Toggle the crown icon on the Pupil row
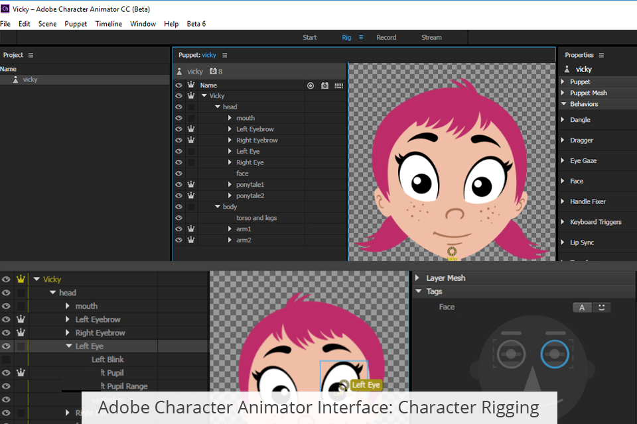Viewport: 637px width, 424px height. click(21, 372)
